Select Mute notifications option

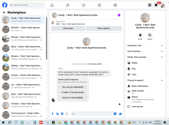point(145,86)
